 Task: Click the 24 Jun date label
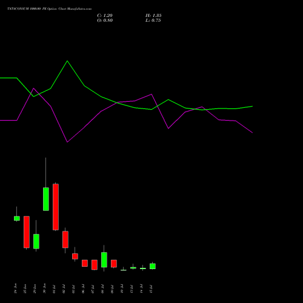15,288
